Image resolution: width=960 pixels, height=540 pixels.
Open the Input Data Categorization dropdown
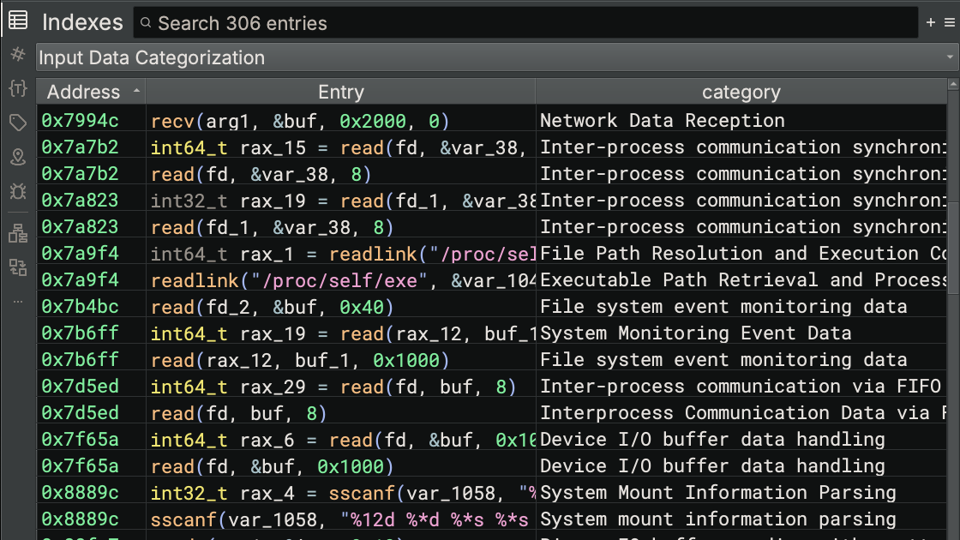[497, 57]
